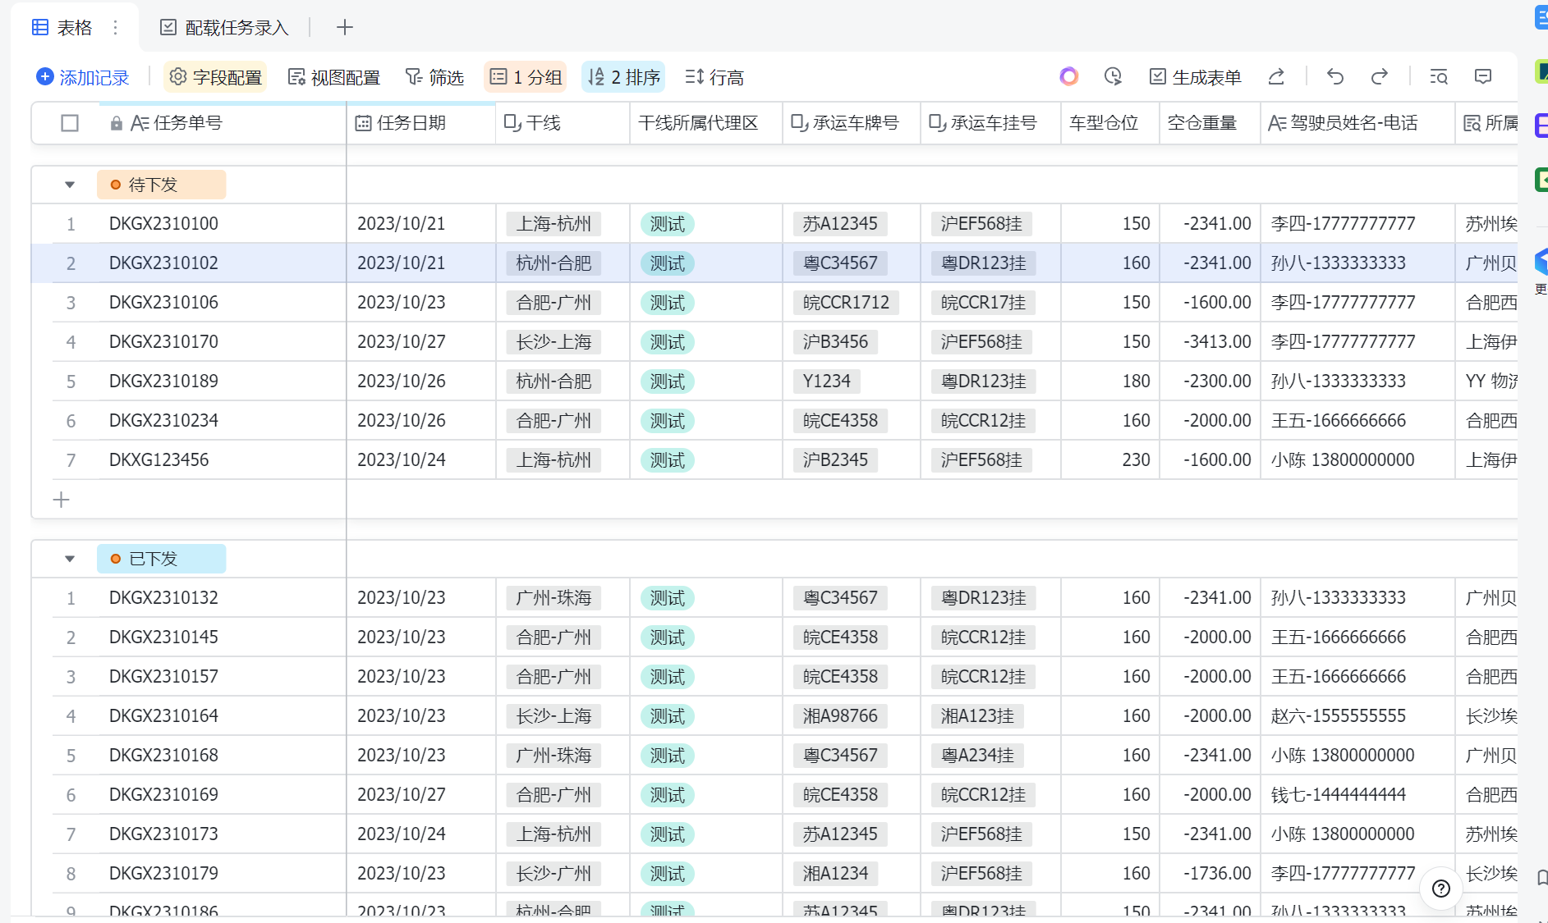Tick the select-all checkbox in header

[x=70, y=123]
